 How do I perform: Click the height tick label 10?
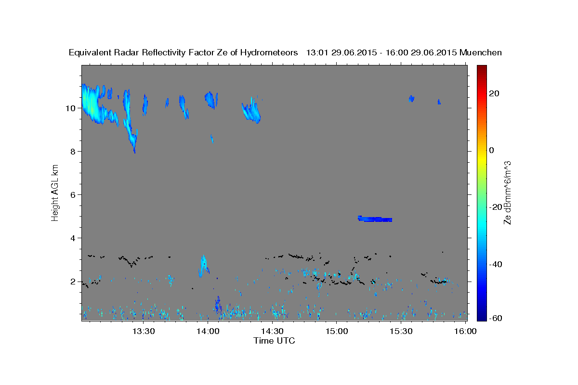tap(71, 108)
